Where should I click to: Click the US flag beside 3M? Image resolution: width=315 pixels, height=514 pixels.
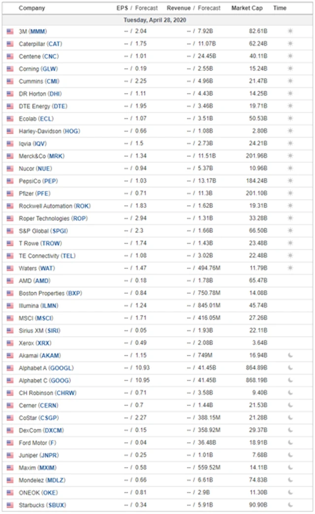(10, 32)
